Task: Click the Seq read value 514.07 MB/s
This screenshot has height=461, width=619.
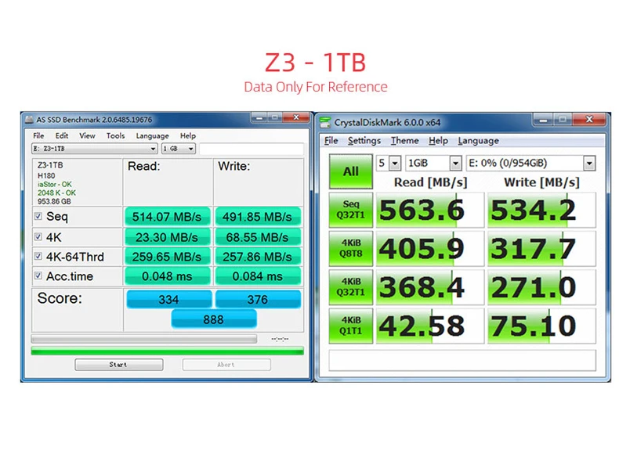Action: [167, 217]
